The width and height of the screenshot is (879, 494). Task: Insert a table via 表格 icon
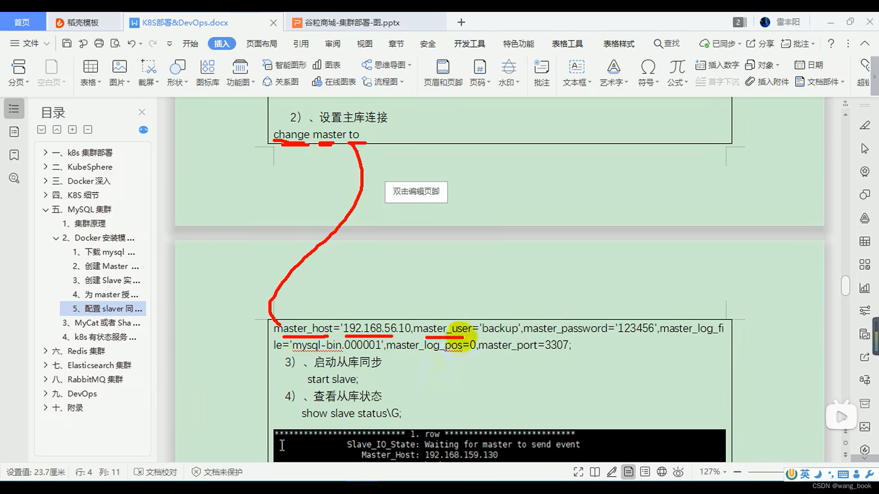coord(90,73)
